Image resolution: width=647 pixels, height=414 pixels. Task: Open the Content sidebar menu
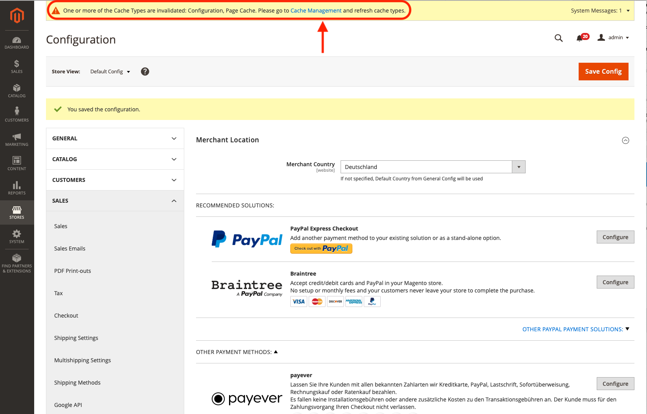pos(17,163)
